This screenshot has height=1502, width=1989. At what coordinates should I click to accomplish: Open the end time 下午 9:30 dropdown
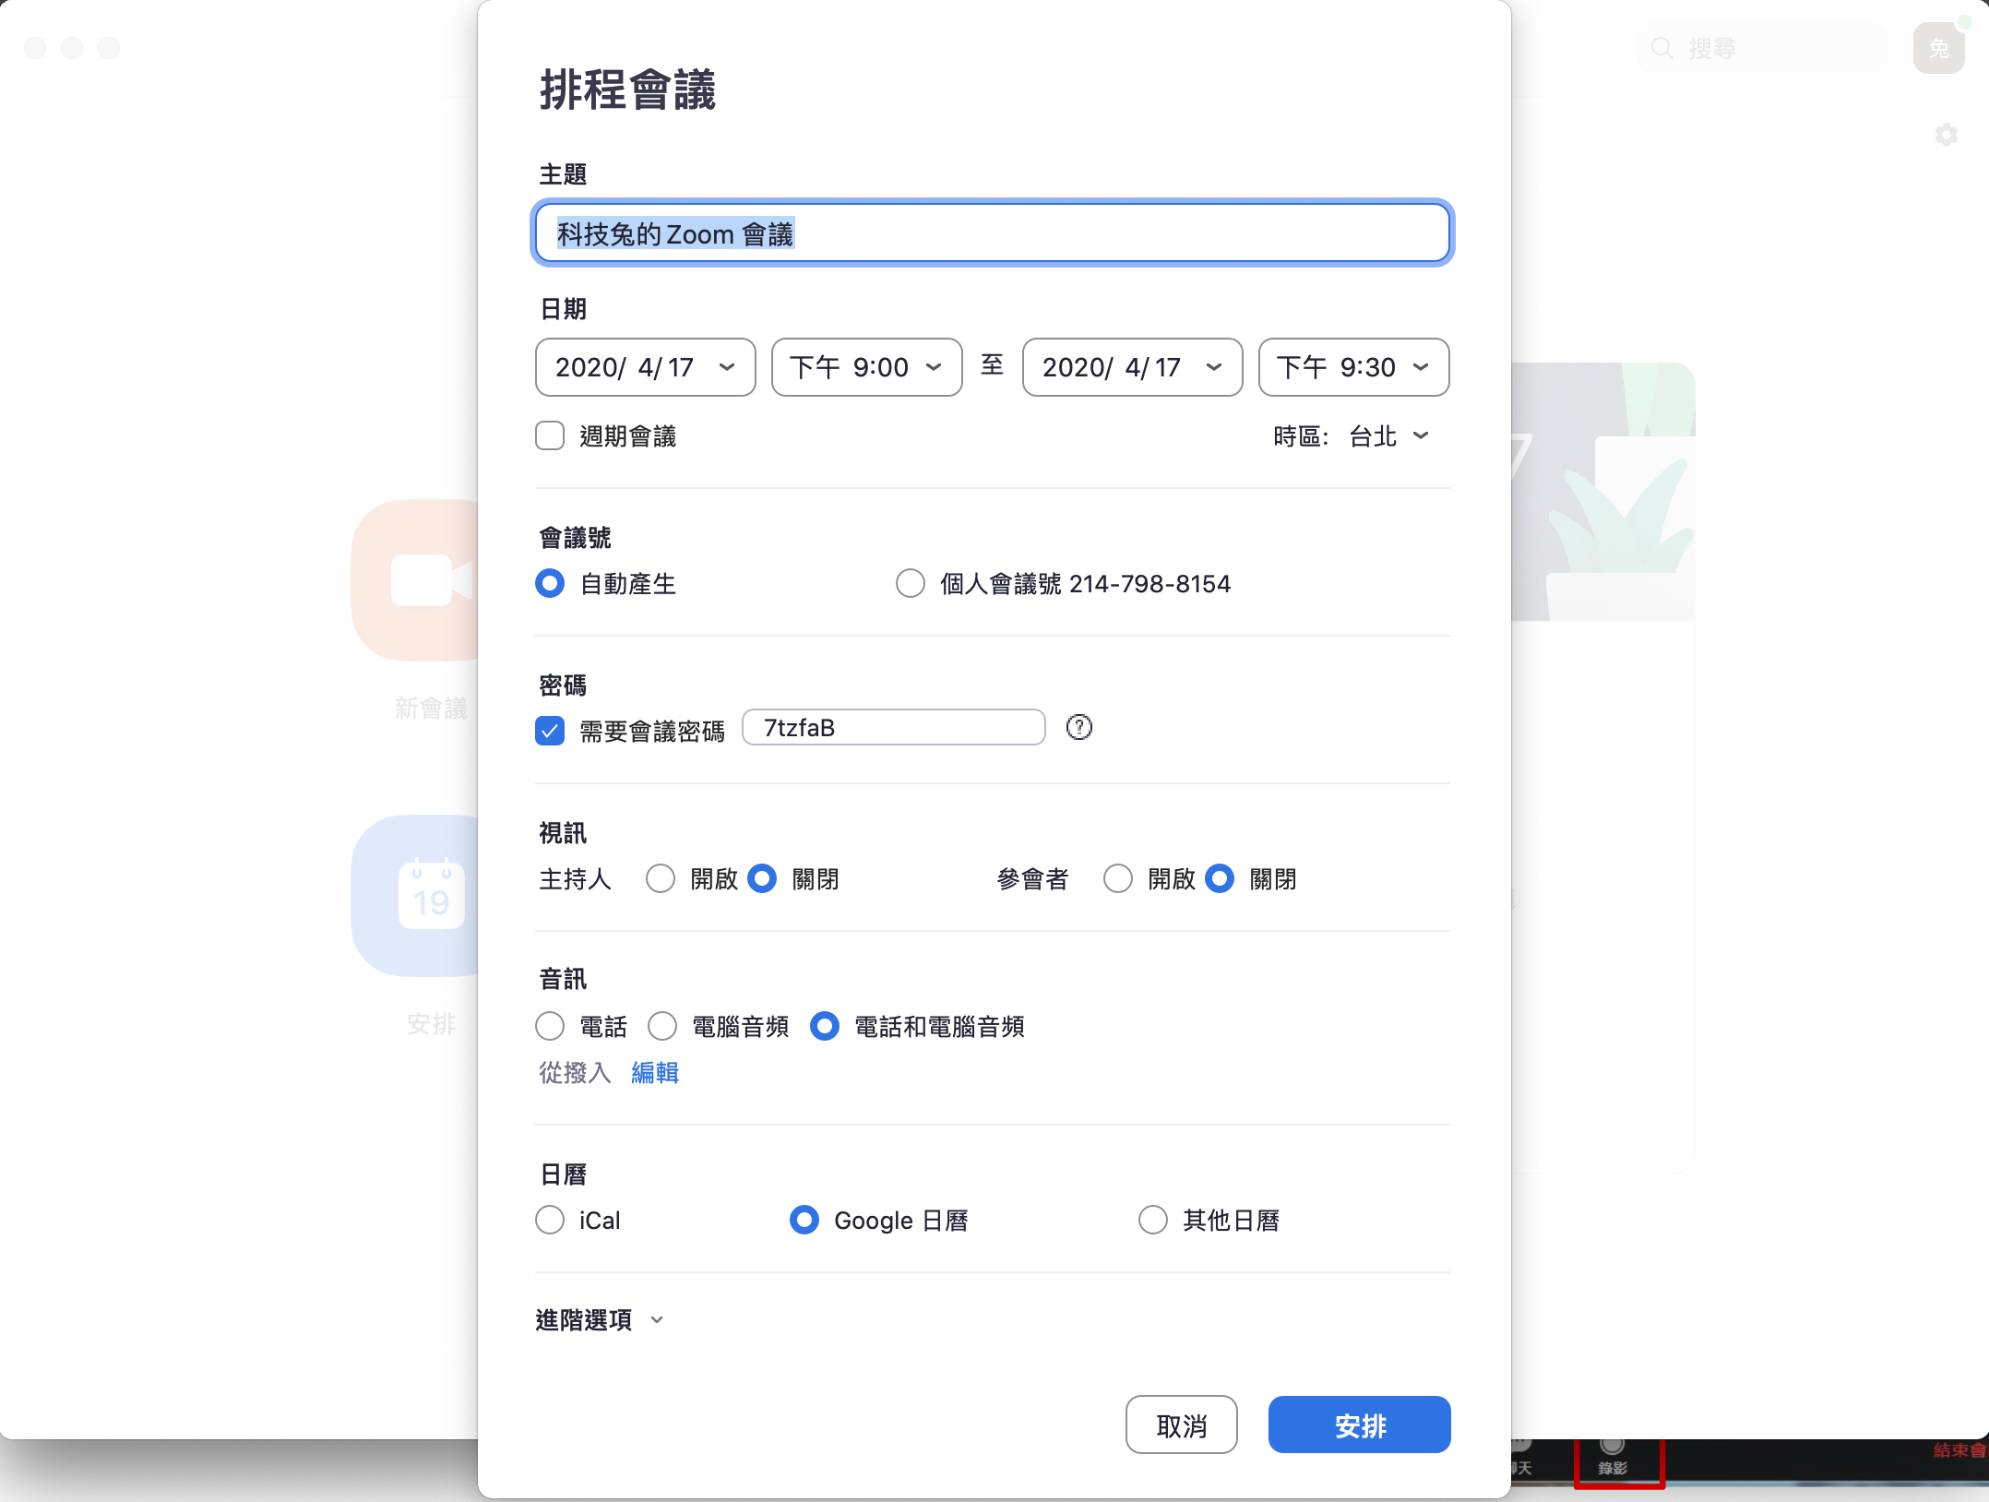(x=1354, y=367)
